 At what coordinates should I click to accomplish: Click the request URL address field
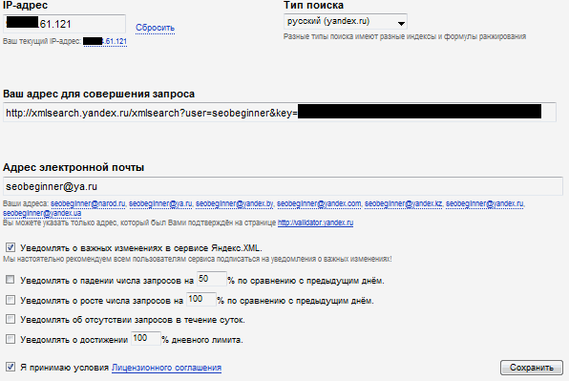coord(280,112)
